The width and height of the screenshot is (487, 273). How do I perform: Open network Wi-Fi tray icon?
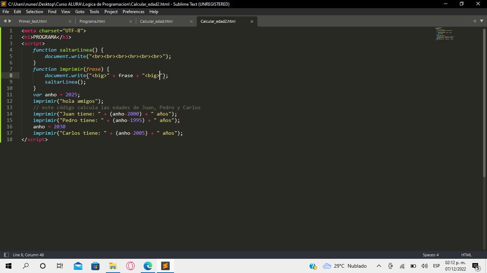(402, 266)
